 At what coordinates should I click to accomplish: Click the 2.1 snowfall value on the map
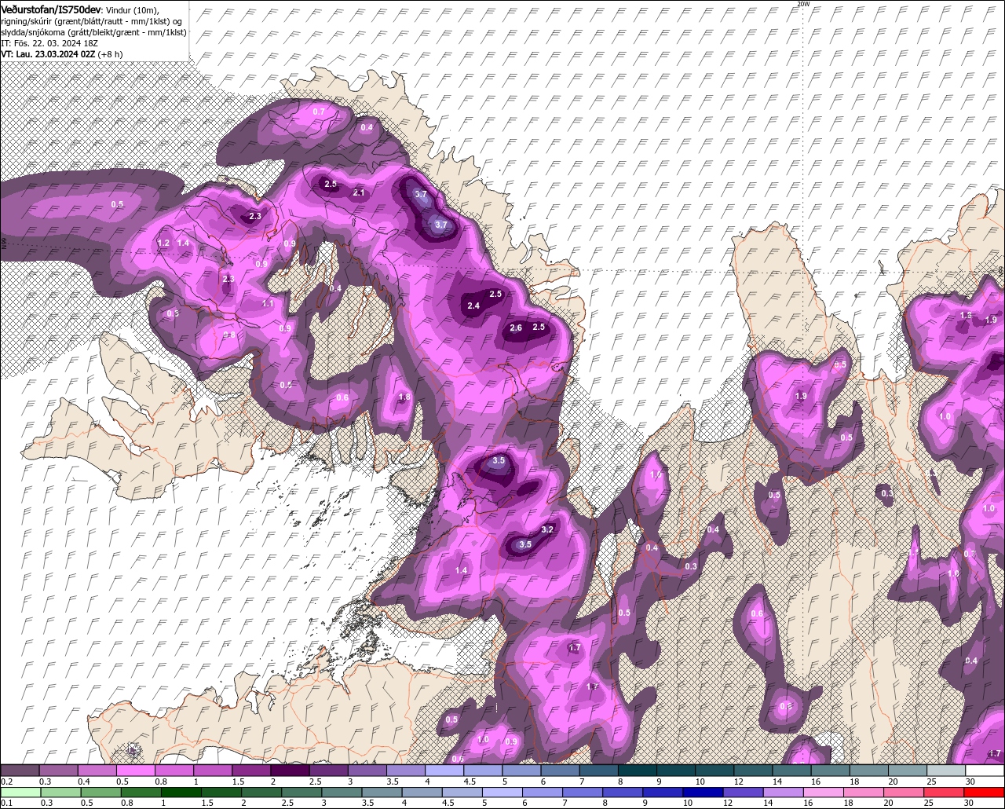(x=359, y=192)
